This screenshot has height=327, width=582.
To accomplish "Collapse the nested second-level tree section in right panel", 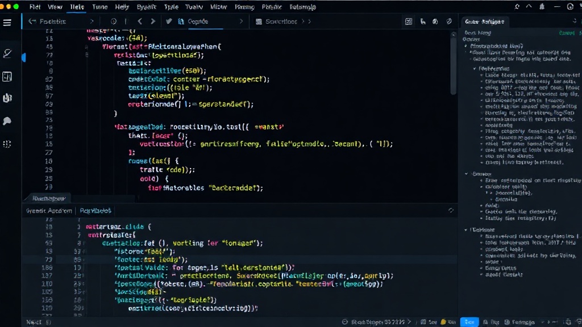I will pos(475,69).
